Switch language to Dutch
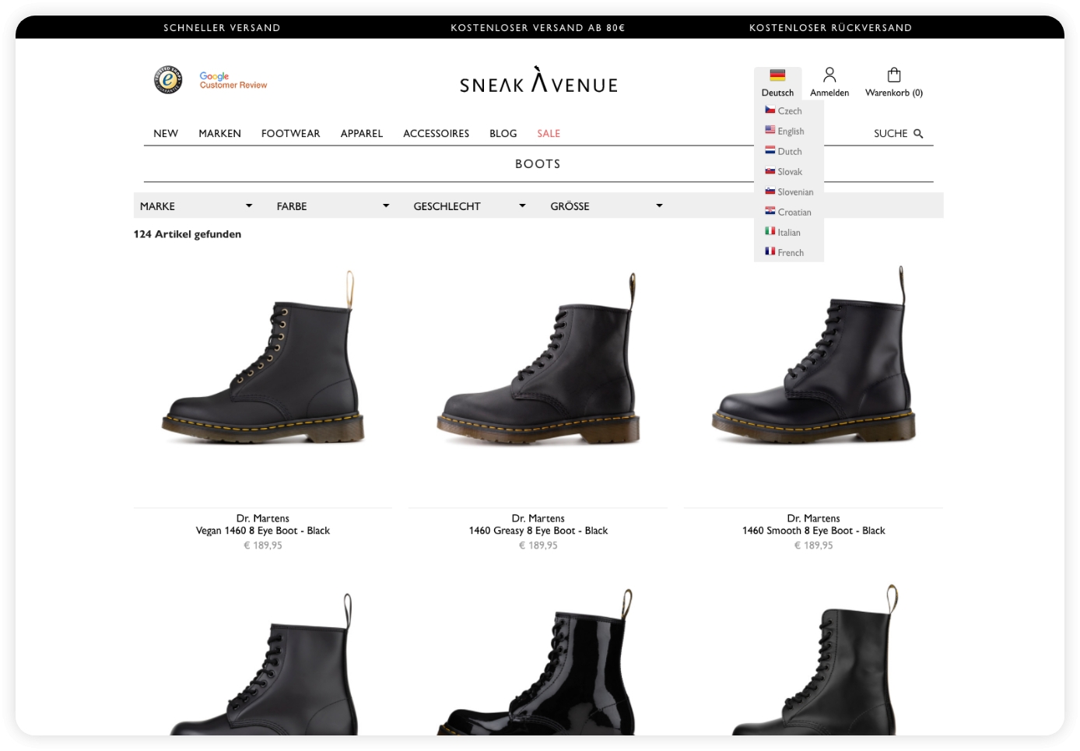The height and width of the screenshot is (751, 1080). coord(790,152)
